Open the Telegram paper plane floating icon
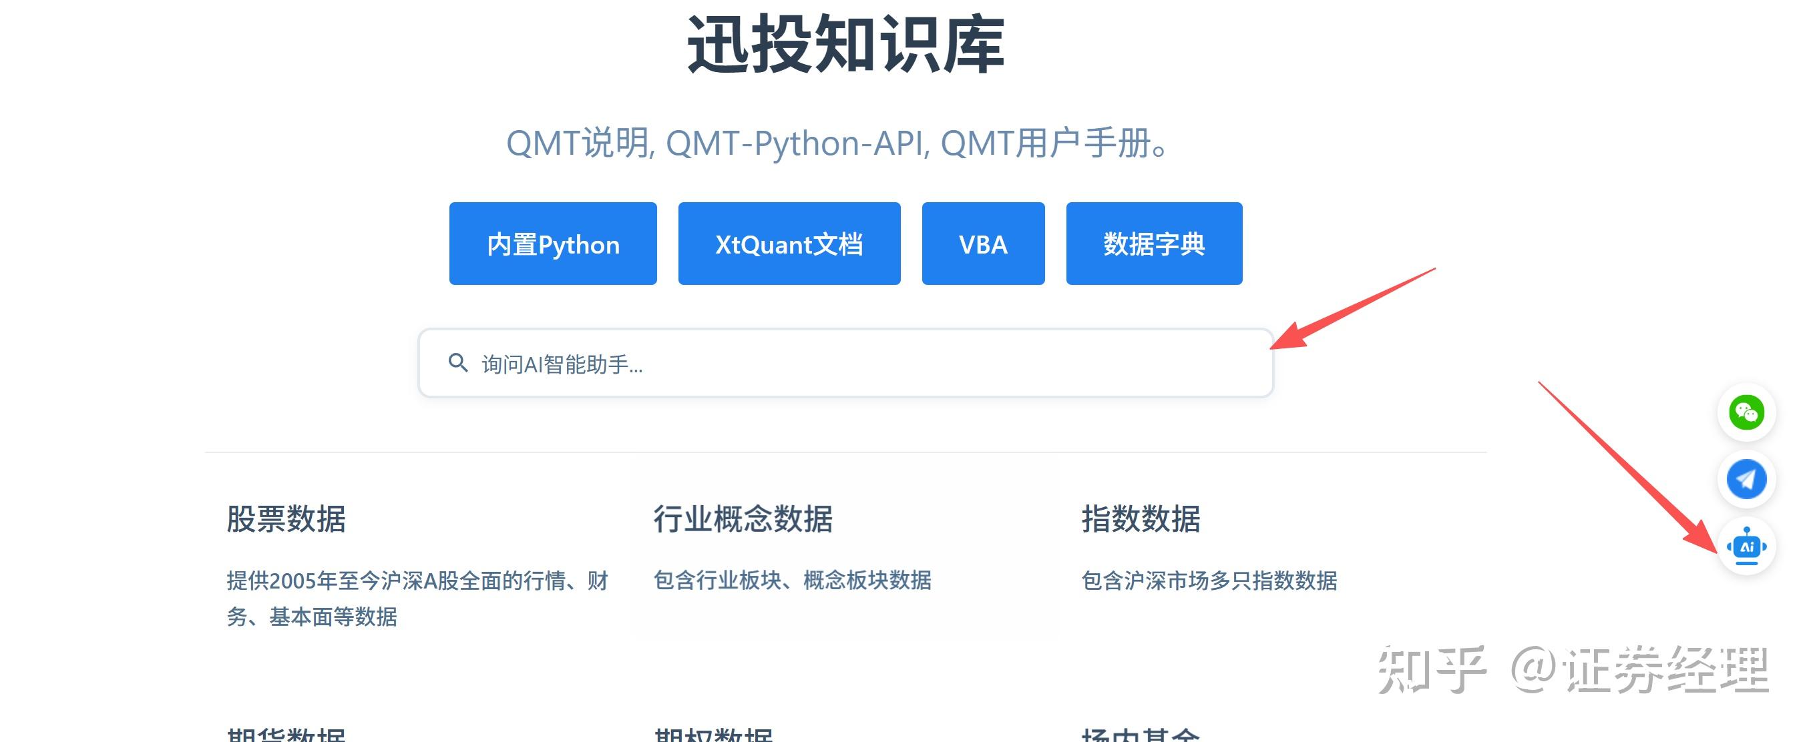Screen dimensions: 1815x742 click(x=1746, y=479)
